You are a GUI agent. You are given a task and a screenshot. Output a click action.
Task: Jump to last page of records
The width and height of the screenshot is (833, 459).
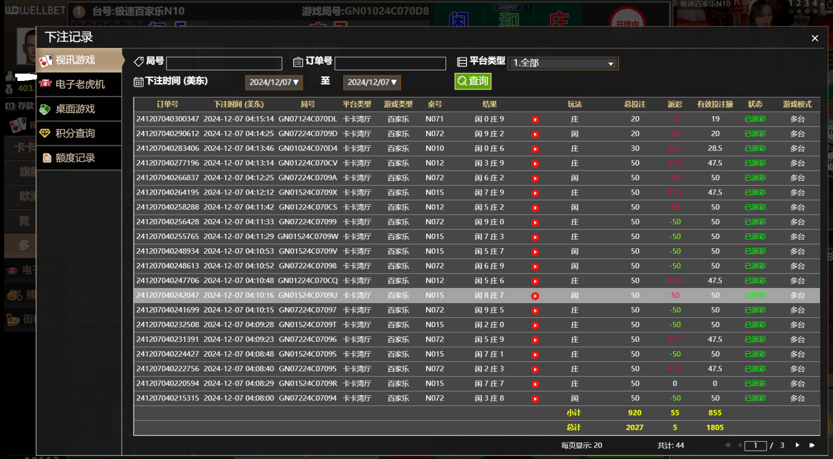point(812,445)
